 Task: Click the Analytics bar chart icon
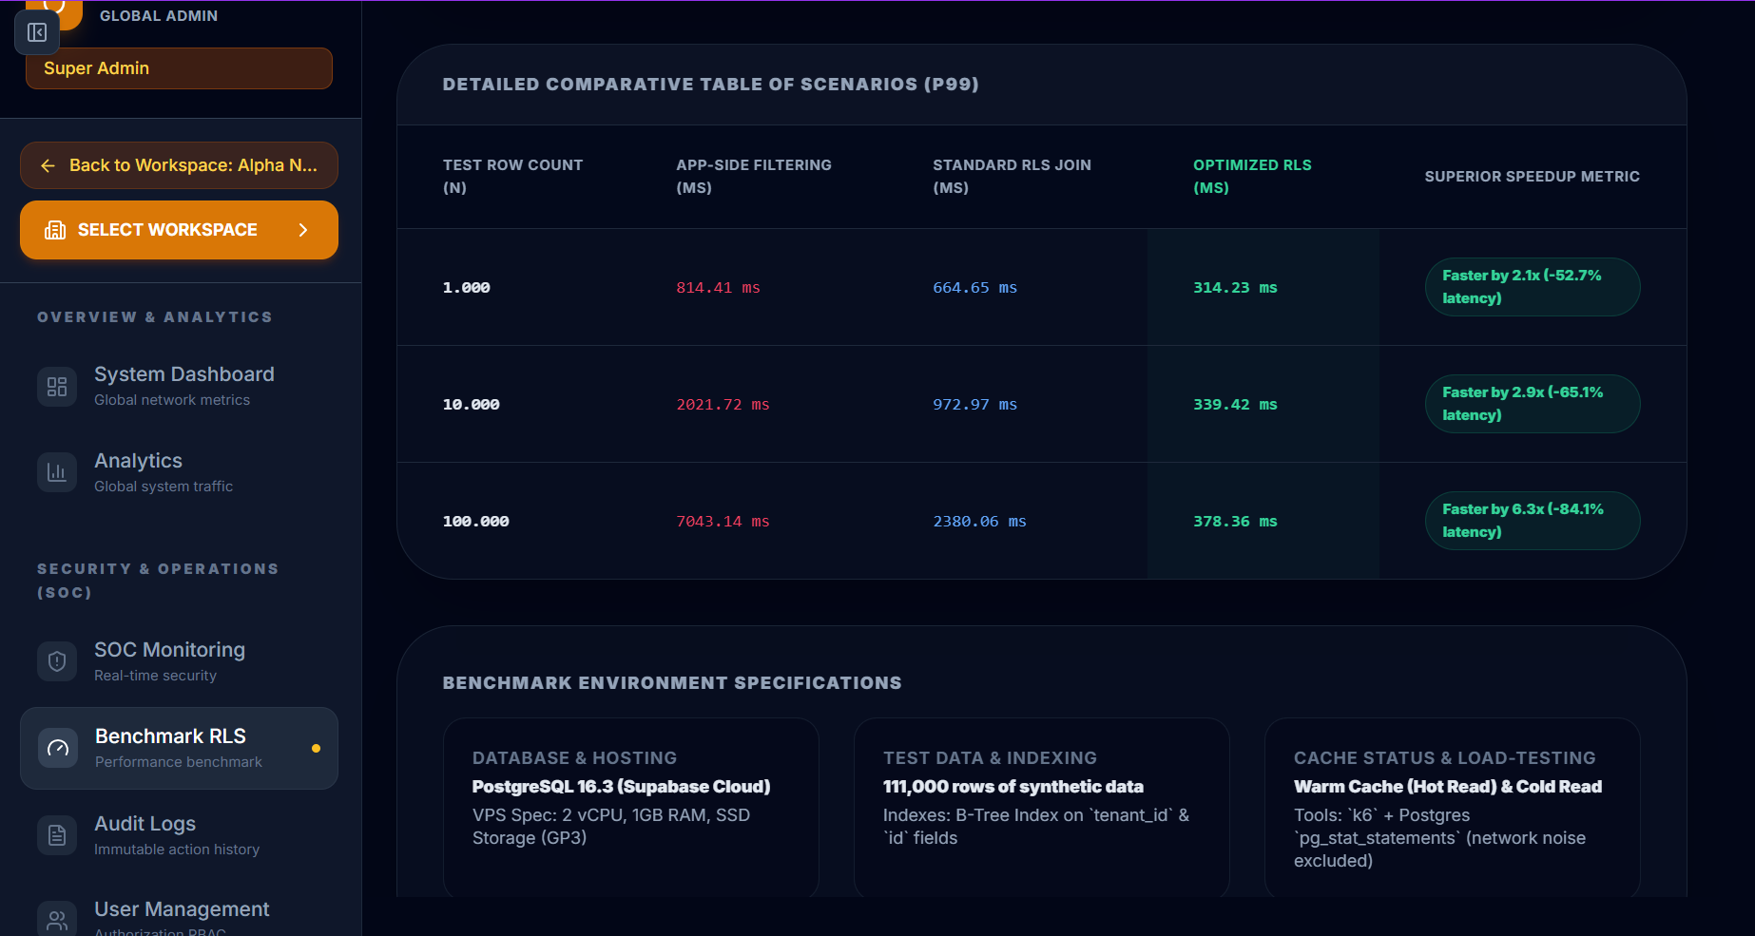pos(57,472)
